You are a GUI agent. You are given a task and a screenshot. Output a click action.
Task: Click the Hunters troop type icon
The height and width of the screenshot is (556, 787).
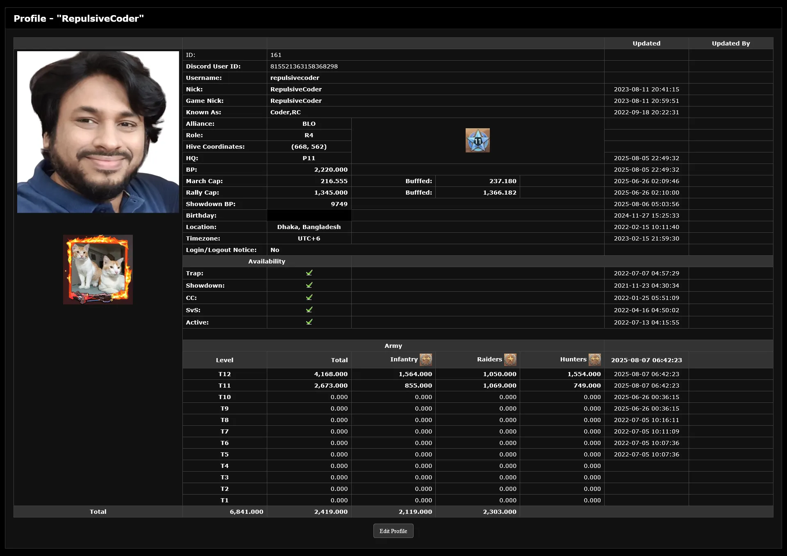(595, 360)
